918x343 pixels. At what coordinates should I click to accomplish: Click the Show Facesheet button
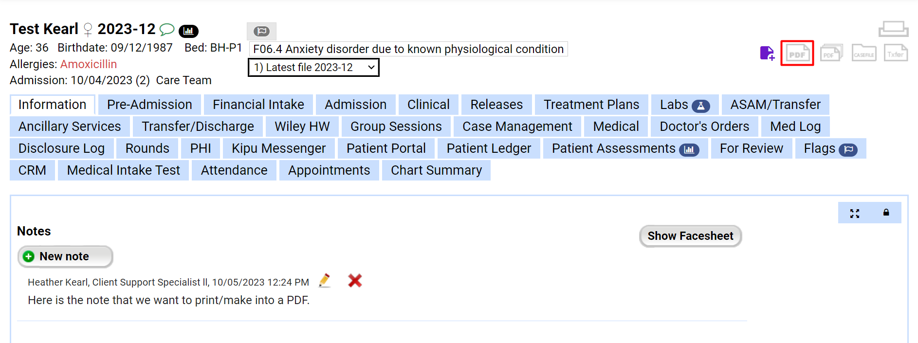click(690, 236)
